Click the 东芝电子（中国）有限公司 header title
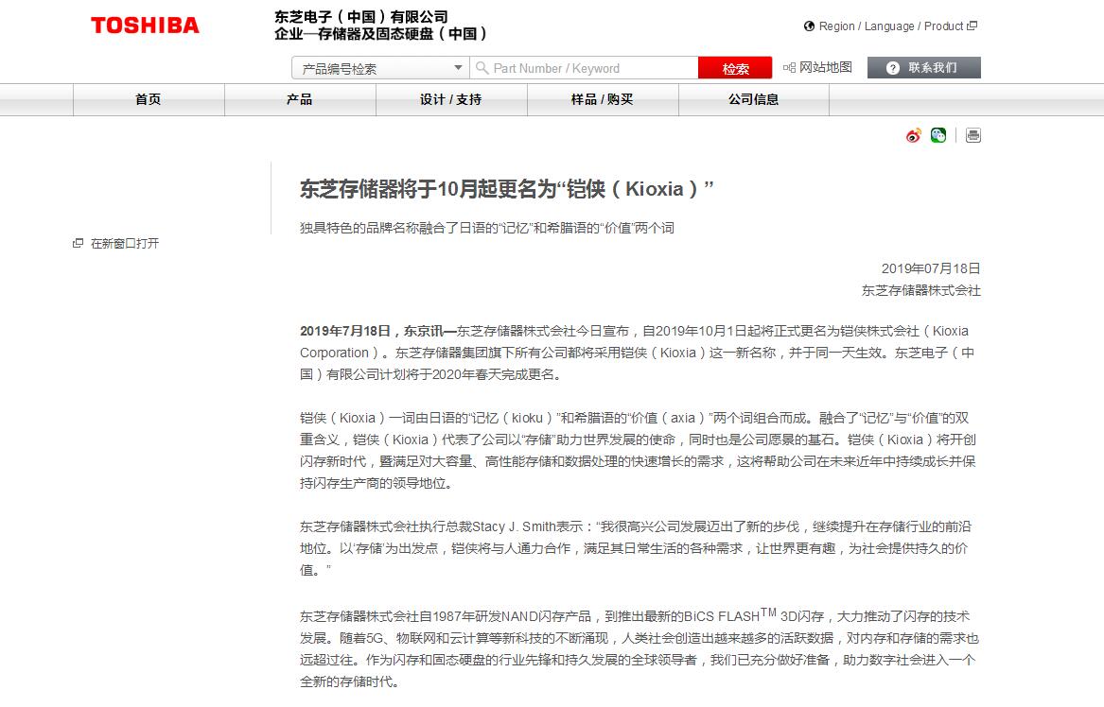The image size is (1104, 707). coord(361,17)
